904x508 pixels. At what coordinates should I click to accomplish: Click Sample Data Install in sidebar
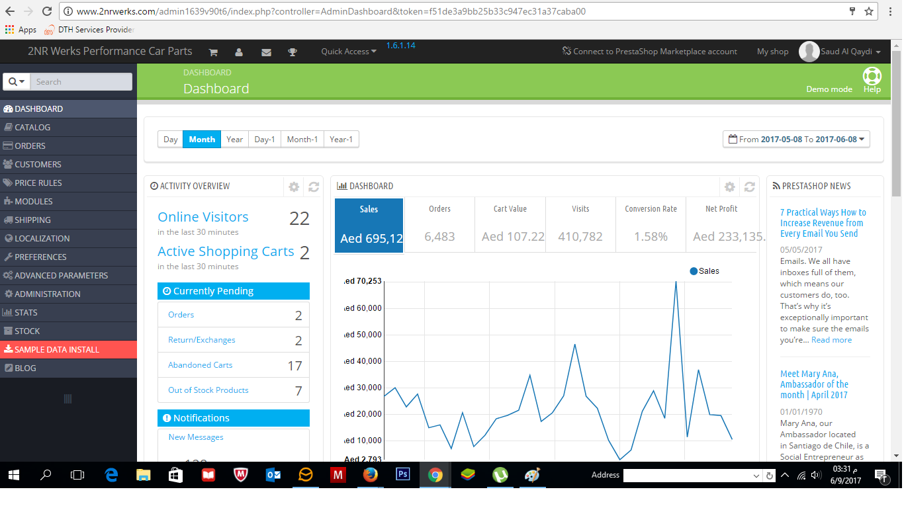click(x=68, y=350)
